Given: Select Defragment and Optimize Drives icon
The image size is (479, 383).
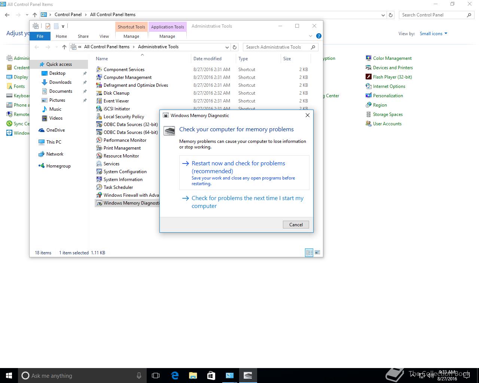Looking at the screenshot, I should 99,85.
